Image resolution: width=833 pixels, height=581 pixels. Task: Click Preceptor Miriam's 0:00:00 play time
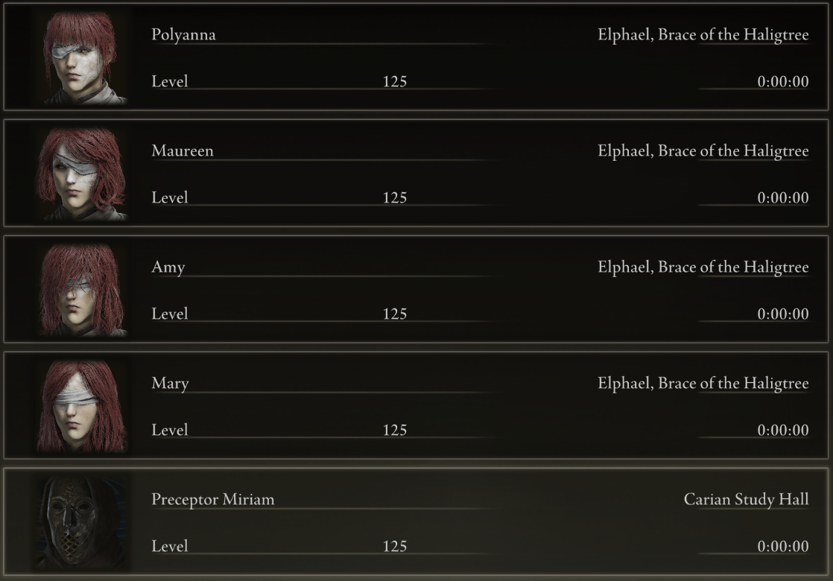coord(782,547)
